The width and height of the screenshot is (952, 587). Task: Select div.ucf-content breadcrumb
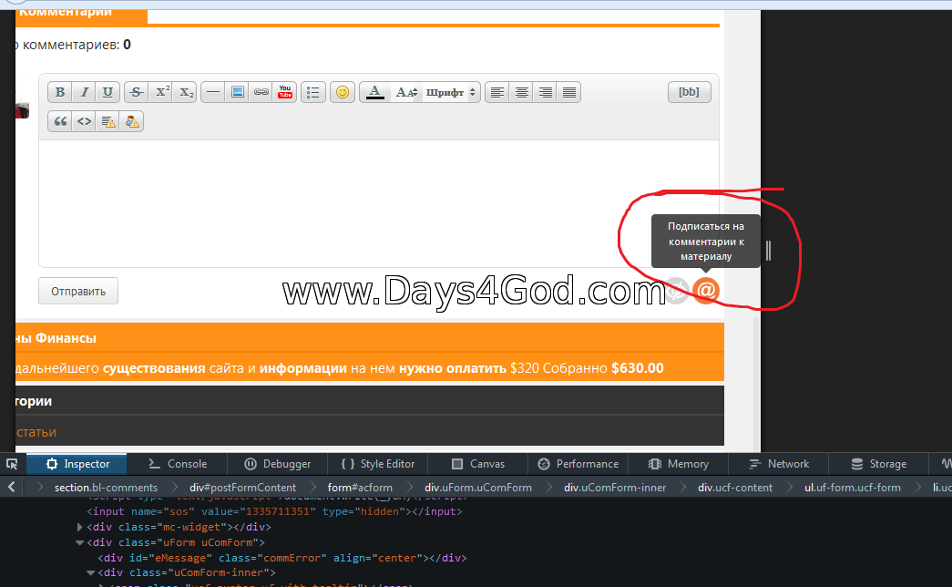[x=735, y=488]
